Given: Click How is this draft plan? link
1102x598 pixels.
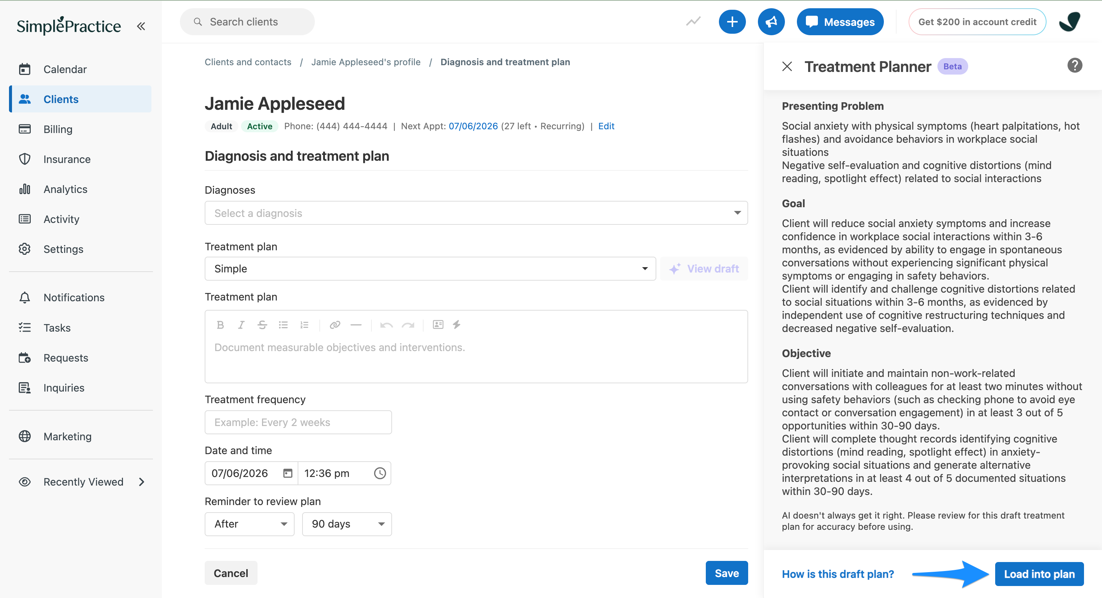Looking at the screenshot, I should tap(838, 574).
